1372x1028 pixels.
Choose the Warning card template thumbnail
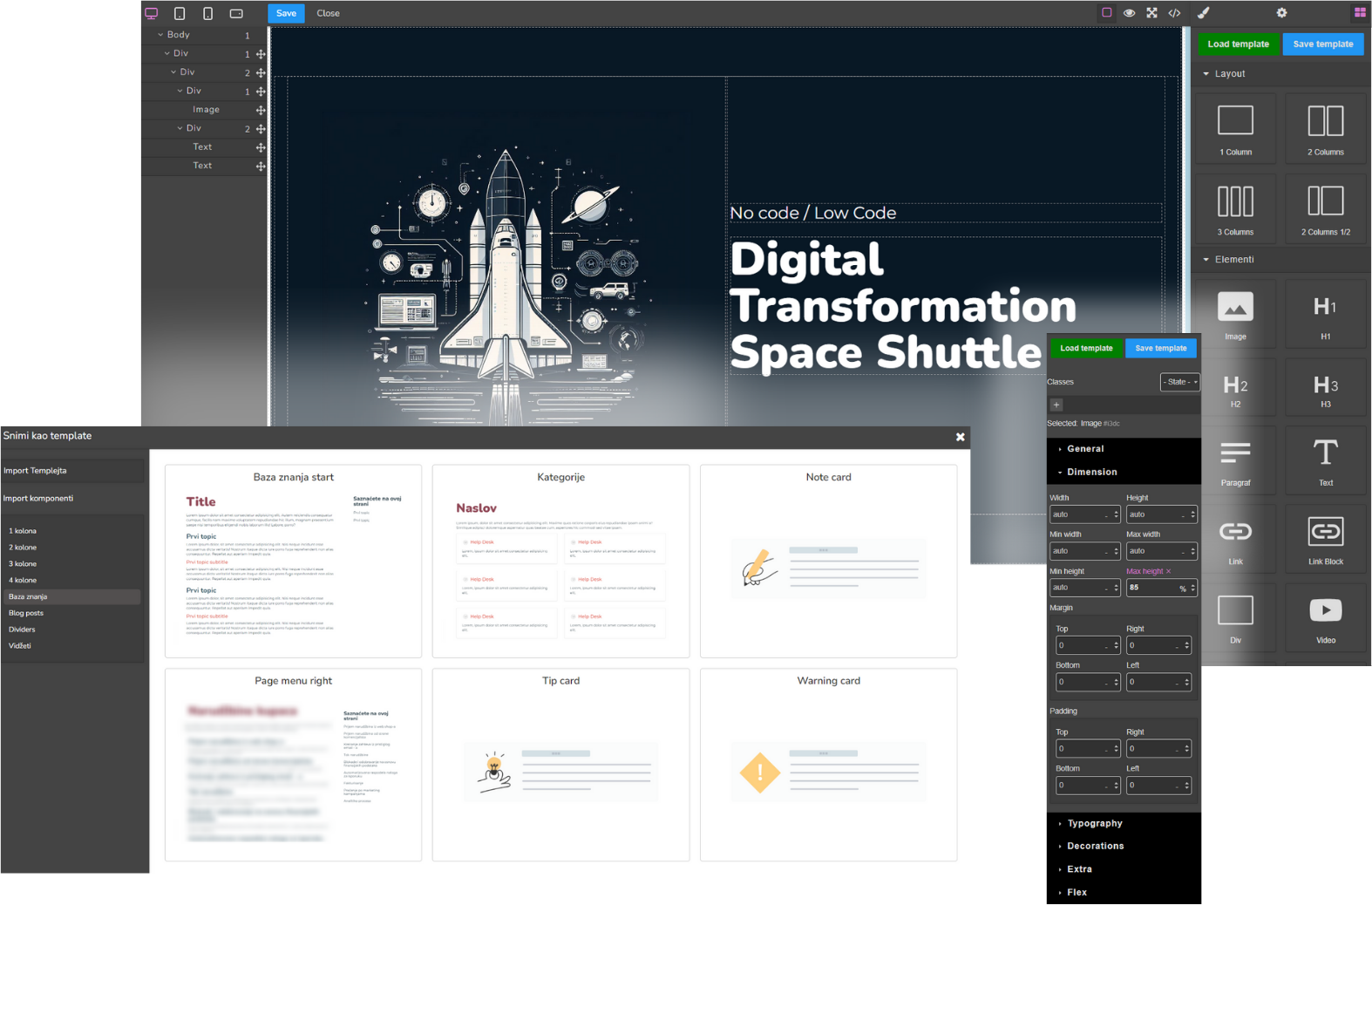click(828, 765)
